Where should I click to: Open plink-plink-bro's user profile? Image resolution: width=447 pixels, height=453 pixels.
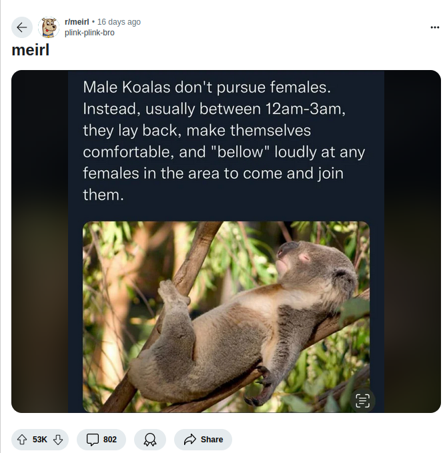(89, 32)
